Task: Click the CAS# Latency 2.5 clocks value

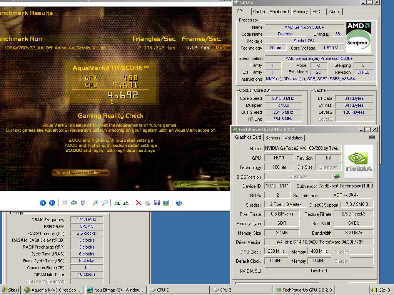Action: pos(87,233)
